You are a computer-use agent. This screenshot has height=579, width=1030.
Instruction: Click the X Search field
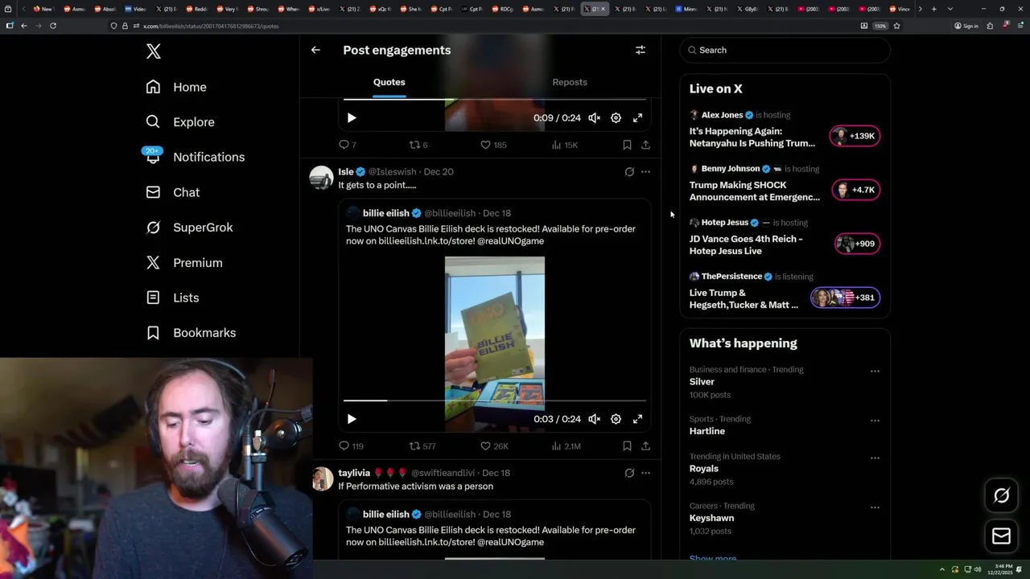(785, 50)
